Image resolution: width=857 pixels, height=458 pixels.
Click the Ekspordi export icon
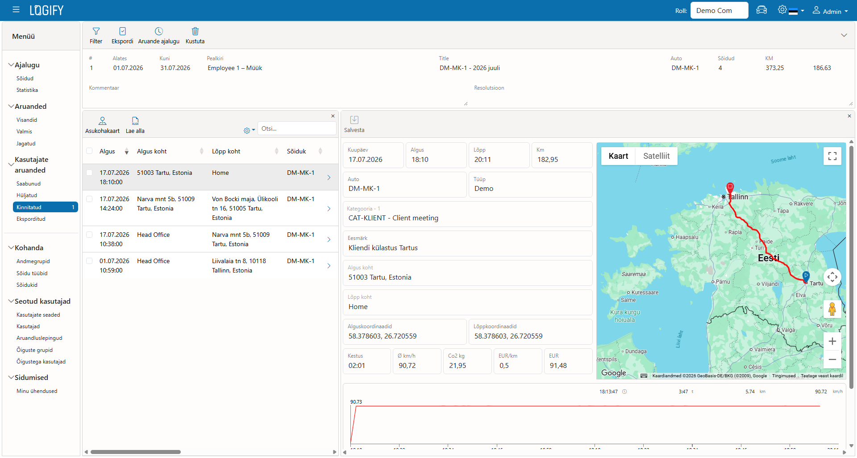[122, 35]
